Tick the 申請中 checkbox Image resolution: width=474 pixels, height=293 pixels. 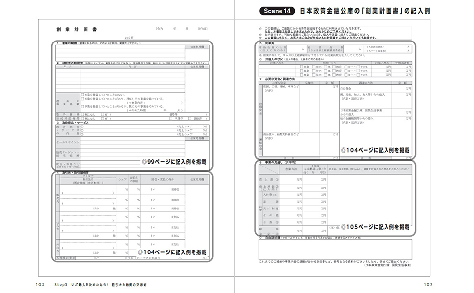171,118
